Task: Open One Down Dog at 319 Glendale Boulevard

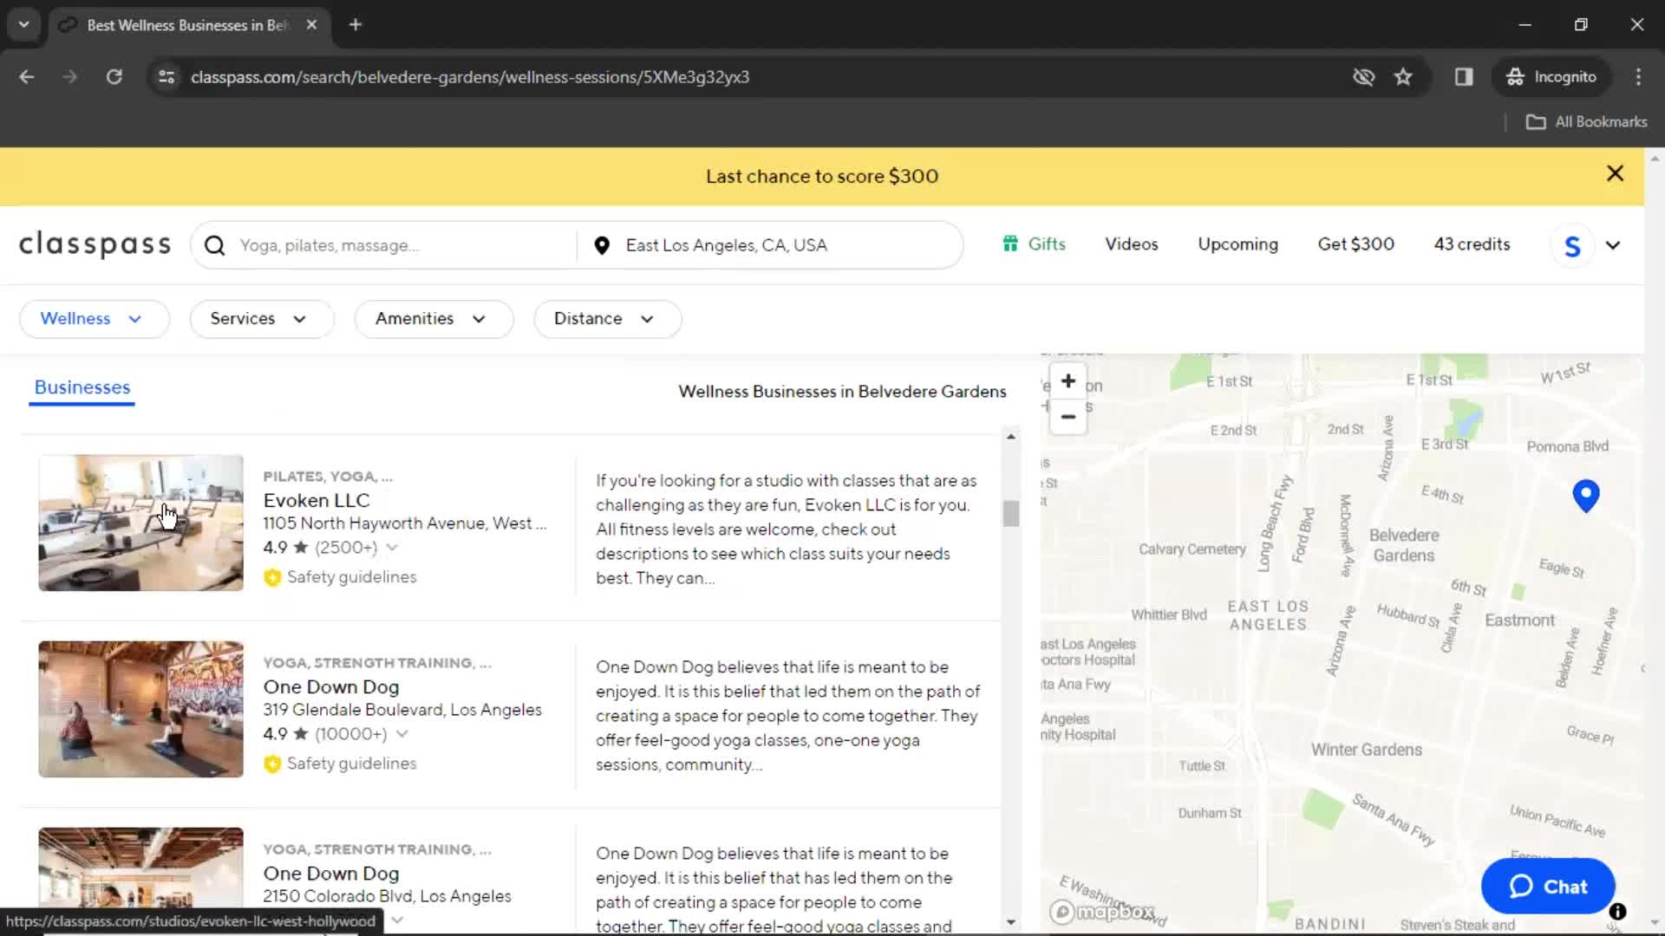Action: point(331,686)
